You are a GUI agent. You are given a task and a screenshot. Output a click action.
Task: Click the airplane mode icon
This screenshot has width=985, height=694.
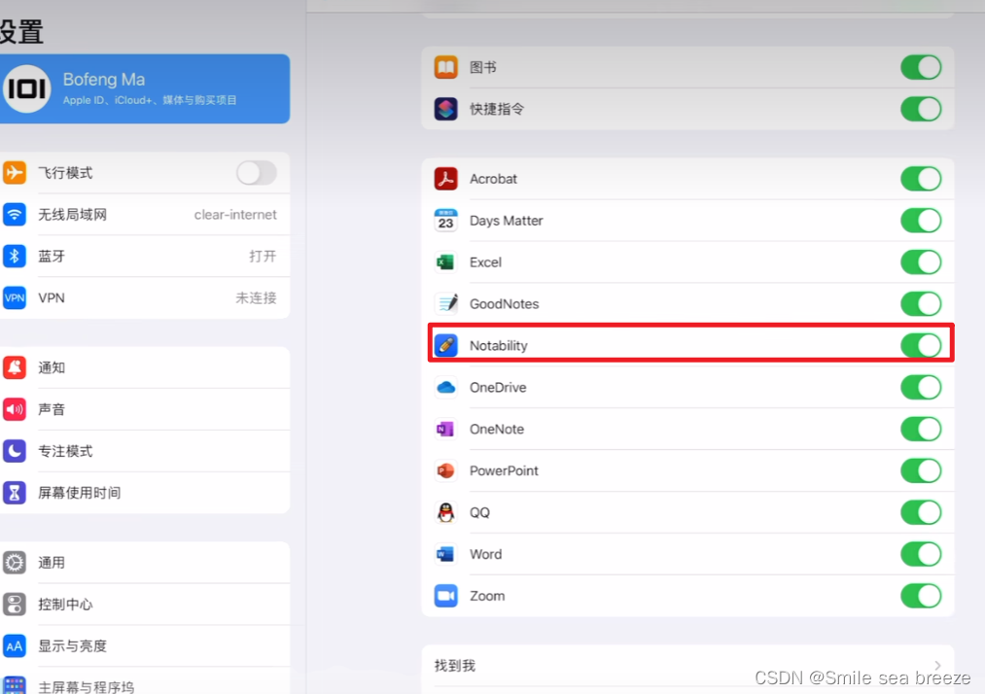click(15, 172)
